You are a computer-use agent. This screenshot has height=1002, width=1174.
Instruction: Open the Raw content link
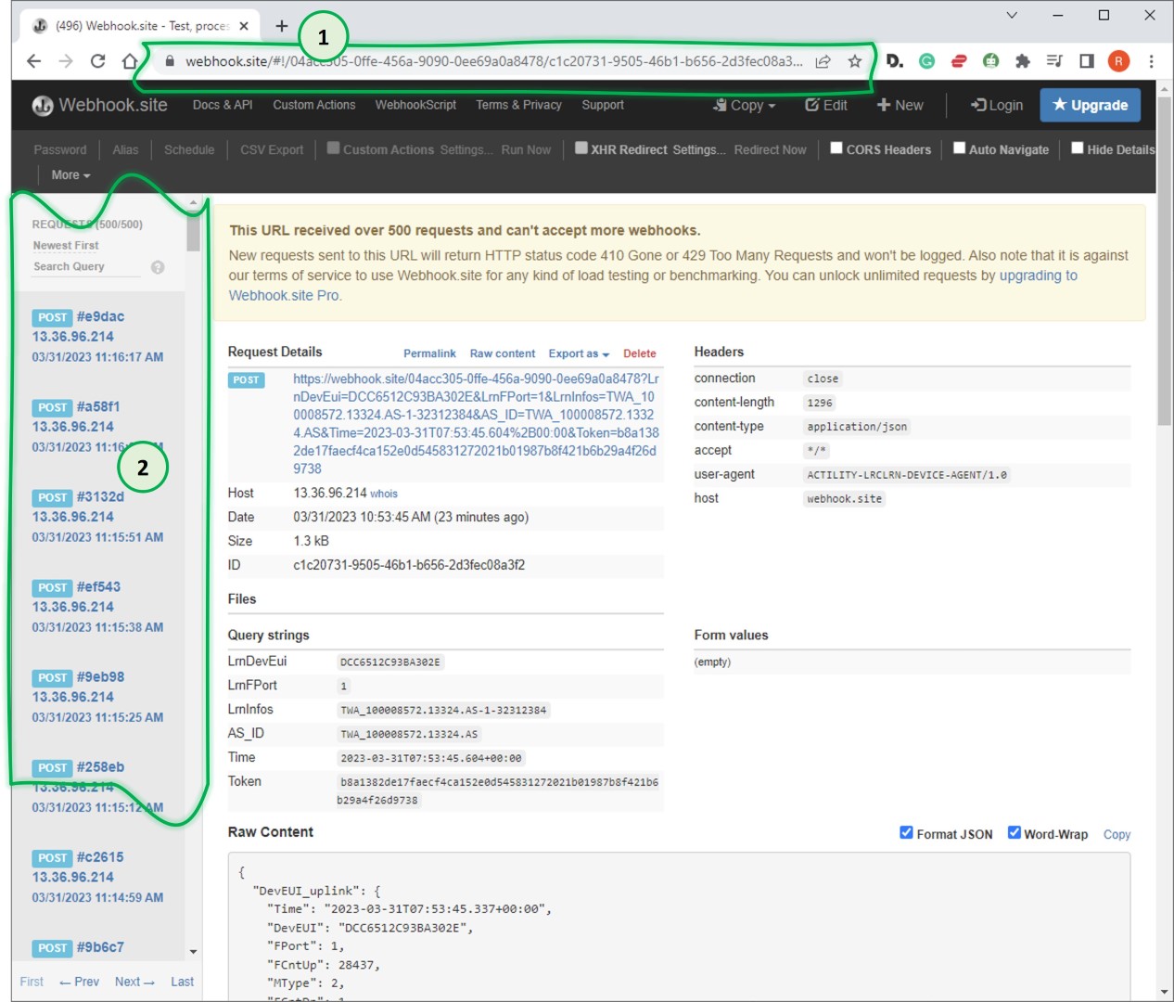click(503, 353)
